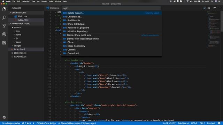
Task: Open the Explorer view in activity bar
Action: 4,9
